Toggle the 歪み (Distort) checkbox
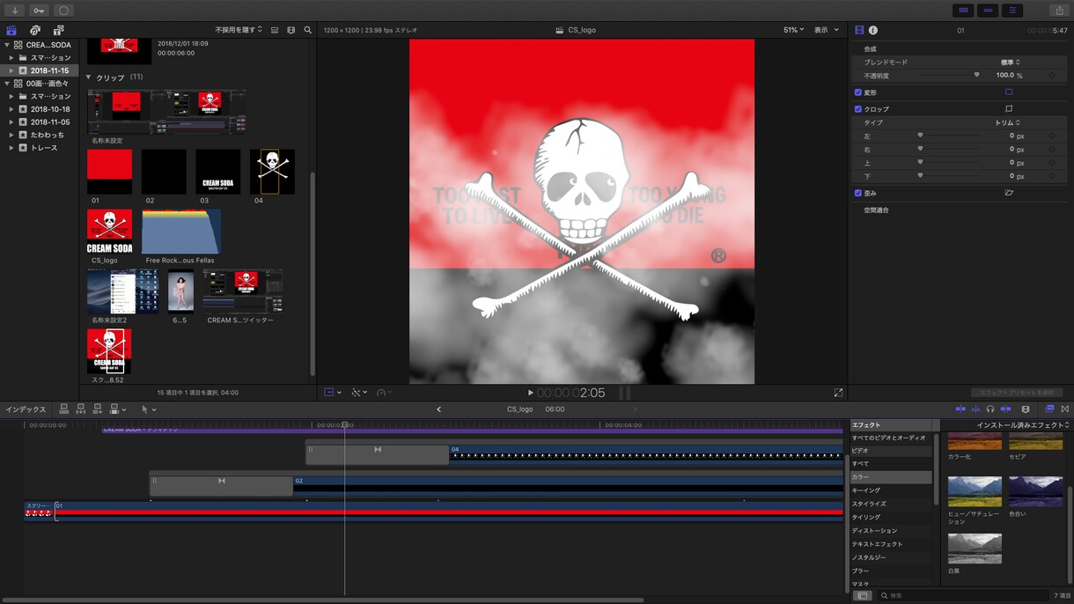1074x604 pixels. coord(858,193)
